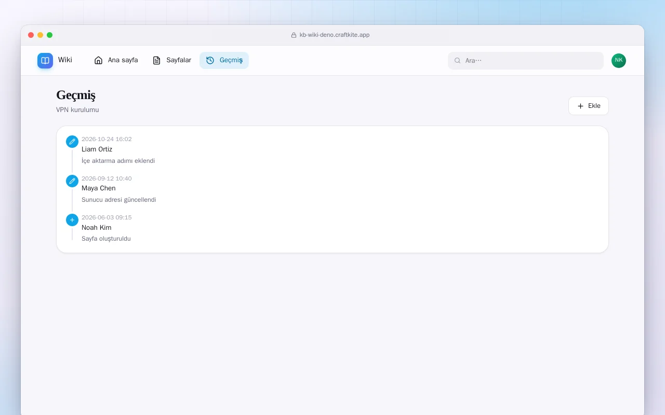665x415 pixels.
Task: Click the timestamp 2026-06-03 09:15
Action: [107, 217]
